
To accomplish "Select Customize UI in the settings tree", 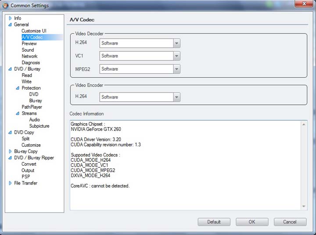I will pyautogui.click(x=34, y=31).
